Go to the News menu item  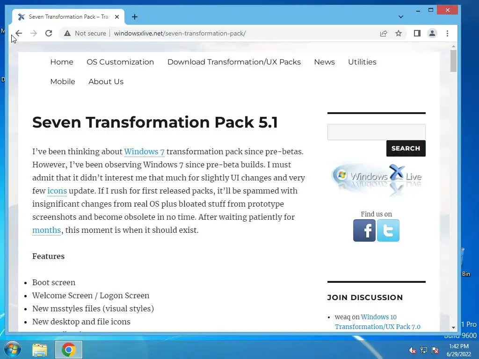pyautogui.click(x=325, y=62)
